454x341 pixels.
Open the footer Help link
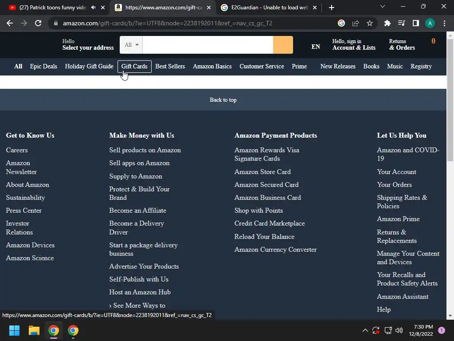coord(384,309)
